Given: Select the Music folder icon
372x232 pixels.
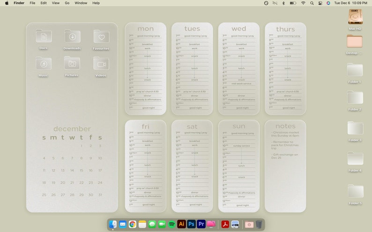Looking at the screenshot, I should [44, 63].
